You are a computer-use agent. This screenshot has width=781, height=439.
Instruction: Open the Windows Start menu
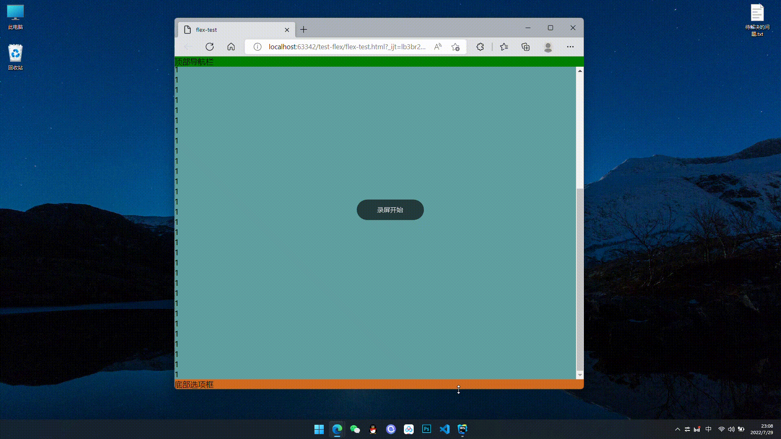(x=319, y=429)
